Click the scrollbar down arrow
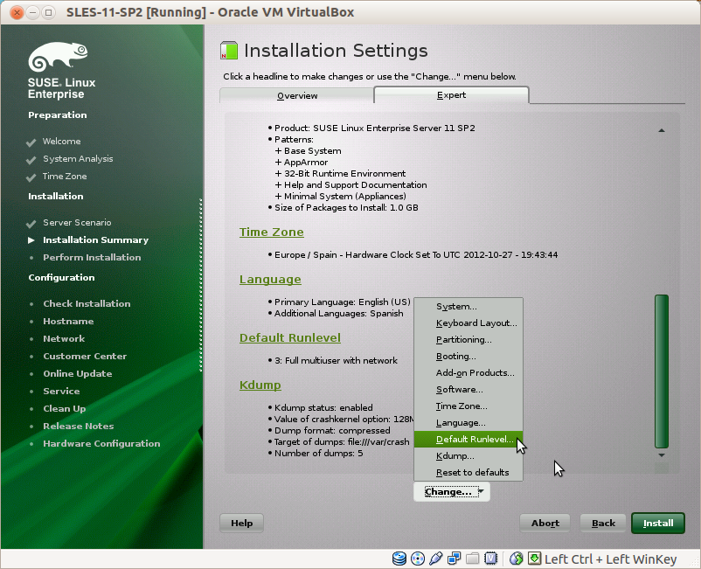 click(x=662, y=455)
